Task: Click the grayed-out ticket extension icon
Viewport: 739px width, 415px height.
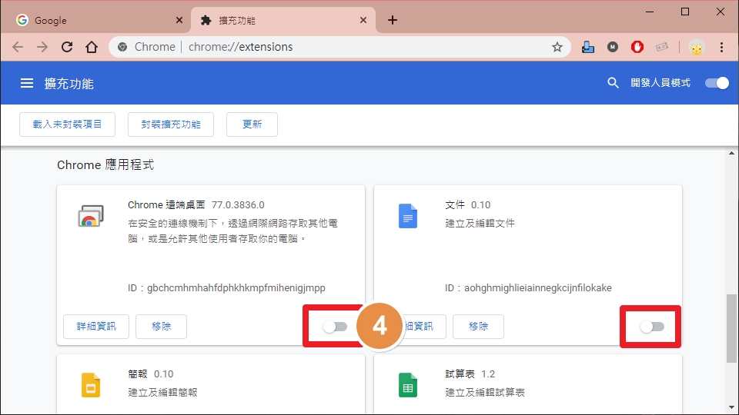Action: tap(662, 47)
